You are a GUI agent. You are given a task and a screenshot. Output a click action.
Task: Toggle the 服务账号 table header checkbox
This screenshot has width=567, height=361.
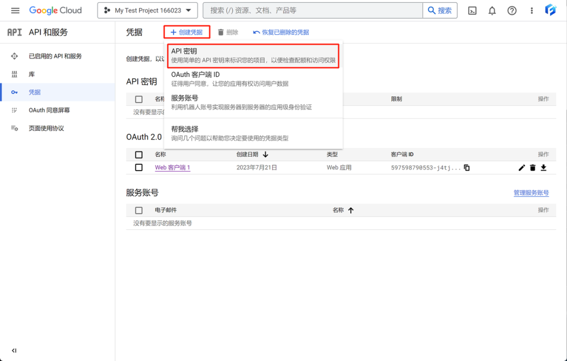(139, 210)
